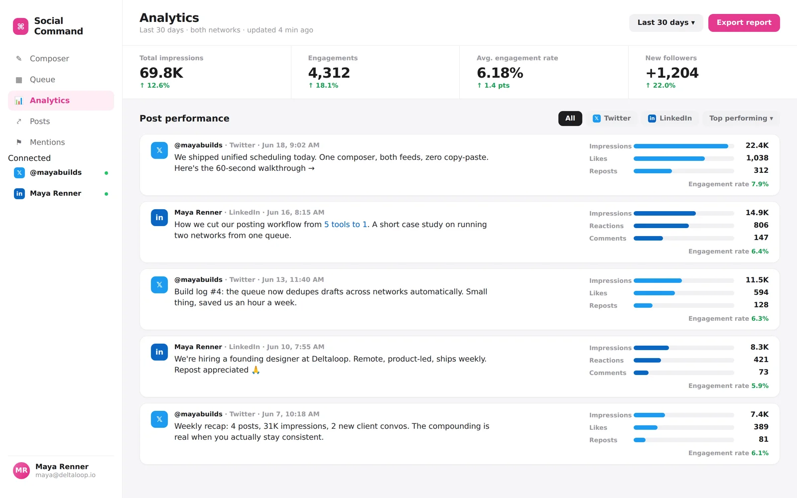Click Reactions bar showing 421
Image resolution: width=797 pixels, height=498 pixels.
684,361
